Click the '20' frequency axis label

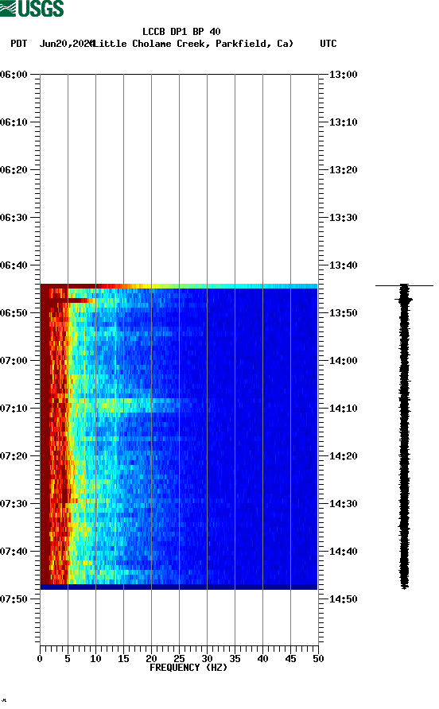click(151, 659)
